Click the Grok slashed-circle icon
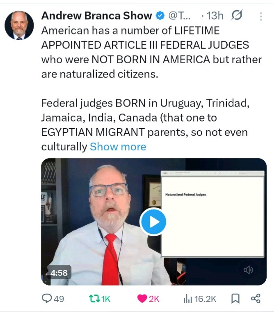The width and height of the screenshot is (274, 313). [x=237, y=15]
